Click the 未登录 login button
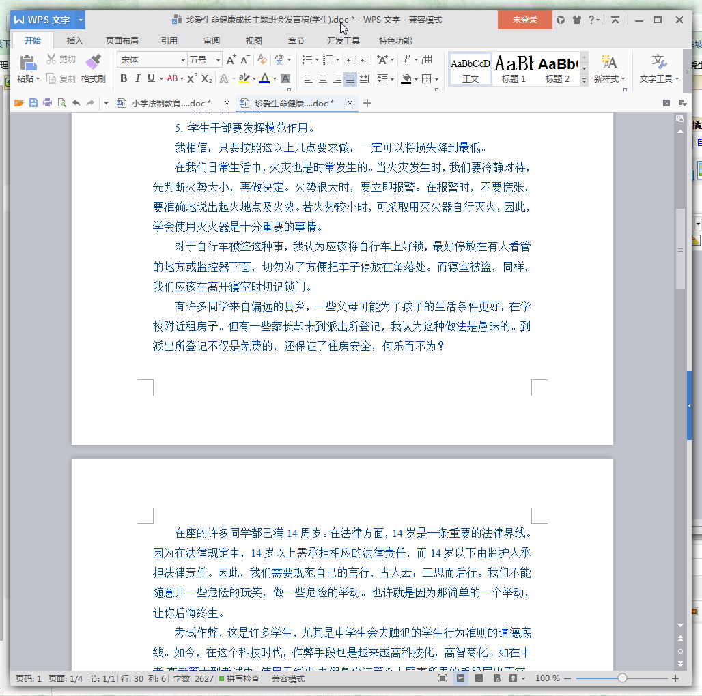The width and height of the screenshot is (702, 696). click(x=524, y=20)
